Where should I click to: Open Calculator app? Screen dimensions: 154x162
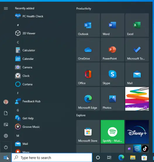point(25,50)
